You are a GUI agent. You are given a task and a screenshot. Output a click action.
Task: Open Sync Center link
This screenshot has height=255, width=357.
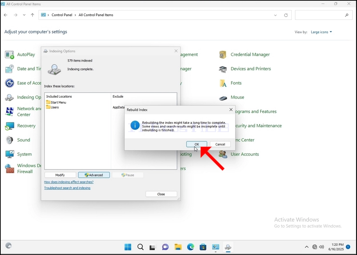click(244, 140)
